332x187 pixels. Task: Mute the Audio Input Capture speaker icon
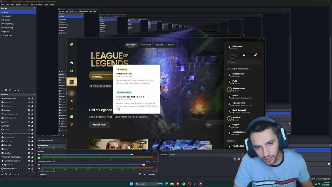pos(39,165)
